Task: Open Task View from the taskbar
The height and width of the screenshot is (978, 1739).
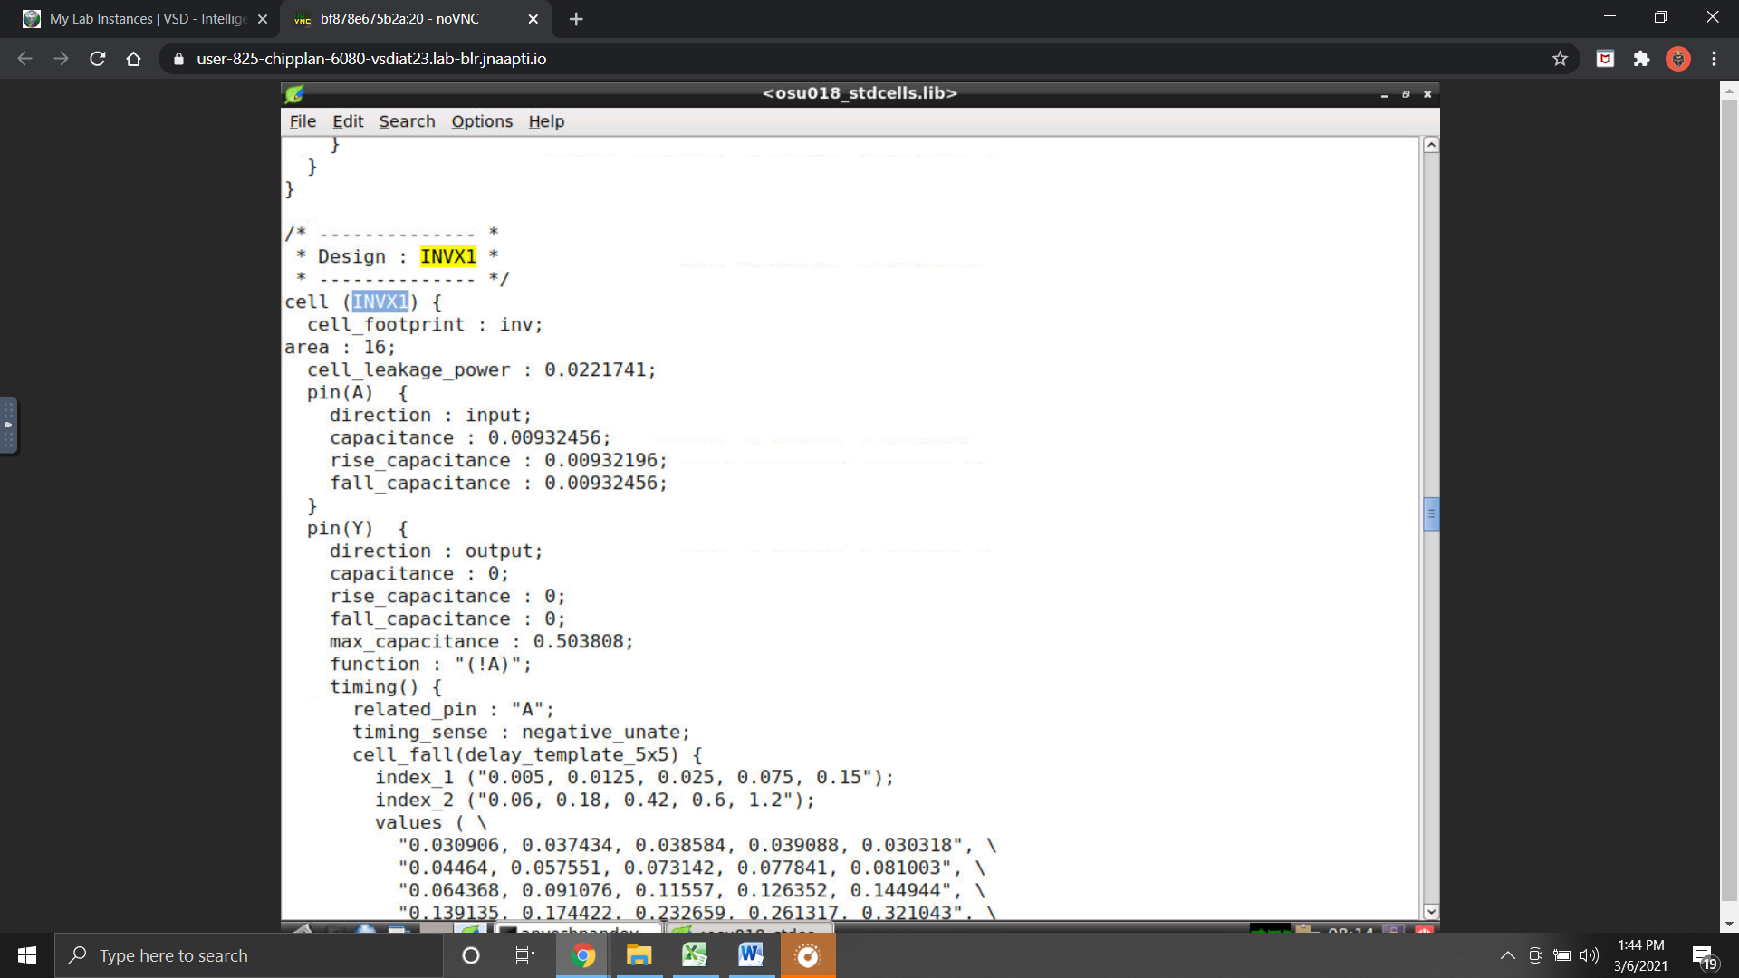Action: pos(524,954)
